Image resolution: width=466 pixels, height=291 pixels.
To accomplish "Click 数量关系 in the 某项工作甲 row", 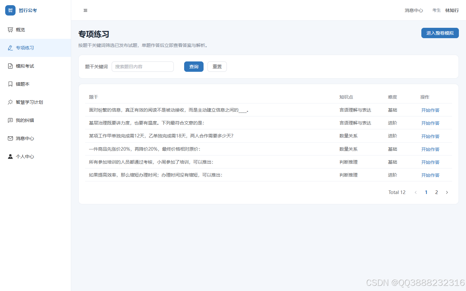I will point(349,136).
